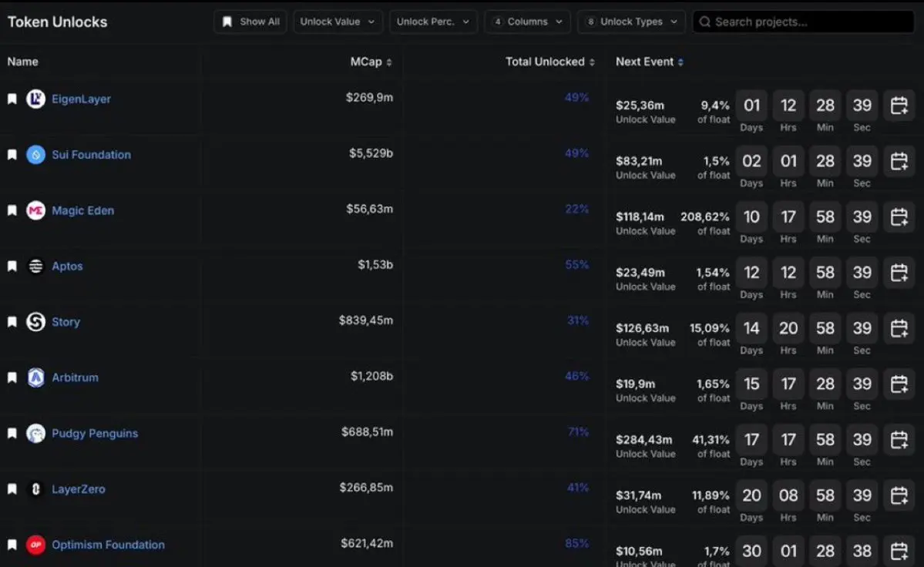Click the Sui Foundation logo icon
Screen dimensions: 924x567
coord(36,155)
